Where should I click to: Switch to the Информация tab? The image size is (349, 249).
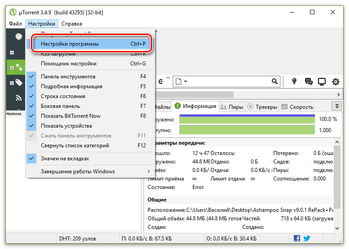coord(196,106)
